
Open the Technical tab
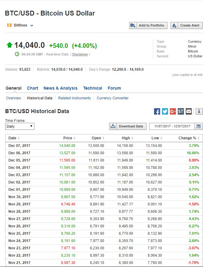pos(93,88)
